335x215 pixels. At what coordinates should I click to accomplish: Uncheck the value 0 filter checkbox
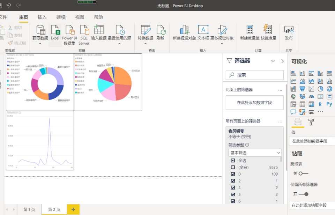233,174
